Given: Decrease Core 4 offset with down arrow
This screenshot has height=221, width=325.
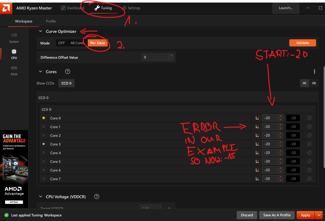Looking at the screenshot, I should coord(281,154).
